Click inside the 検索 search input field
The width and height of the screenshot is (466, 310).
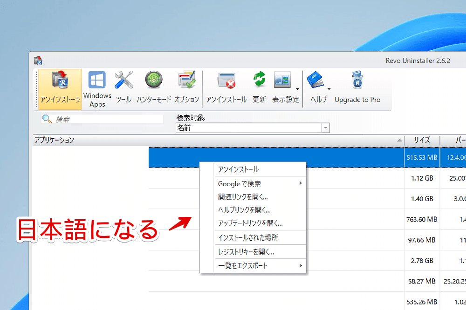pyautogui.click(x=107, y=119)
